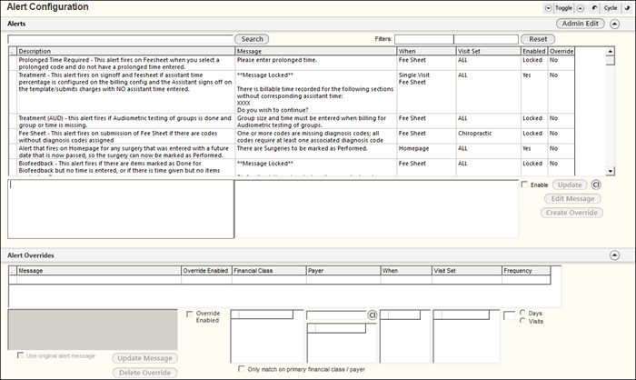
Task: Click the Toggle collapse-all up arrow icon
Action: point(581,8)
